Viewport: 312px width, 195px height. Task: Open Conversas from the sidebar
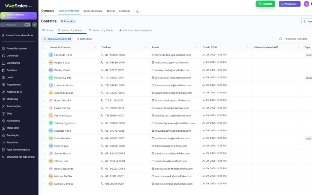tap(12, 56)
